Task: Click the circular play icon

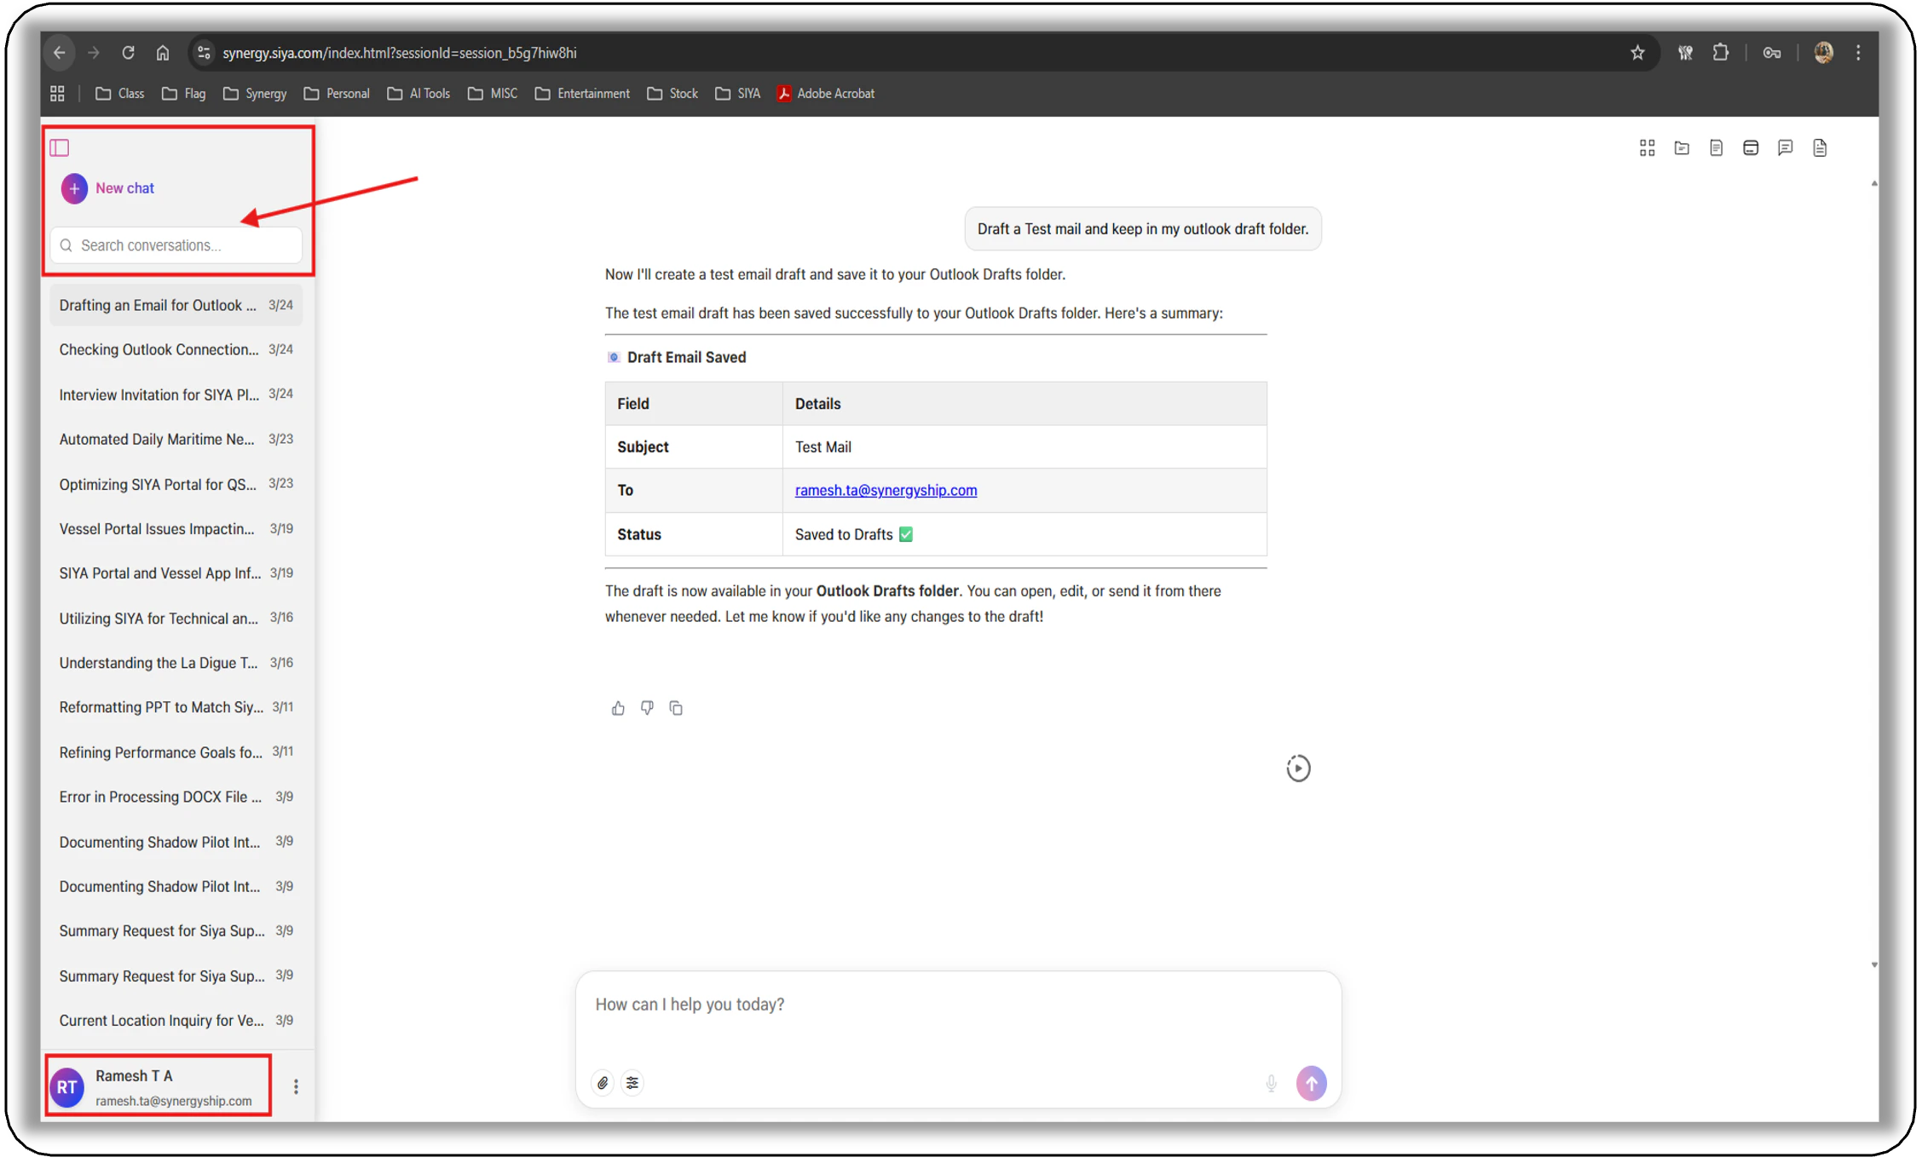Action: [x=1298, y=769]
